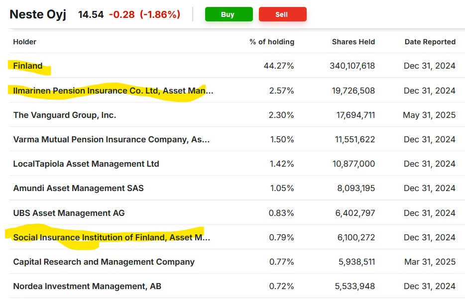Image resolution: width=465 pixels, height=305 pixels.
Task: Open Amundi Asset Management SAS holder
Action: click(x=78, y=188)
